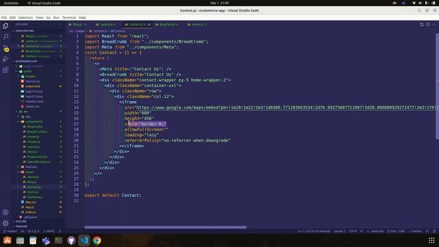
Task: Click the JavaScript language mode indicator
Action: 375,231
